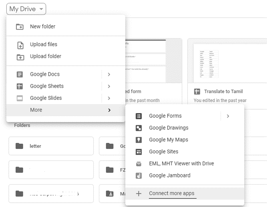
Task: Select New folder menu entry text
Action: (43, 26)
